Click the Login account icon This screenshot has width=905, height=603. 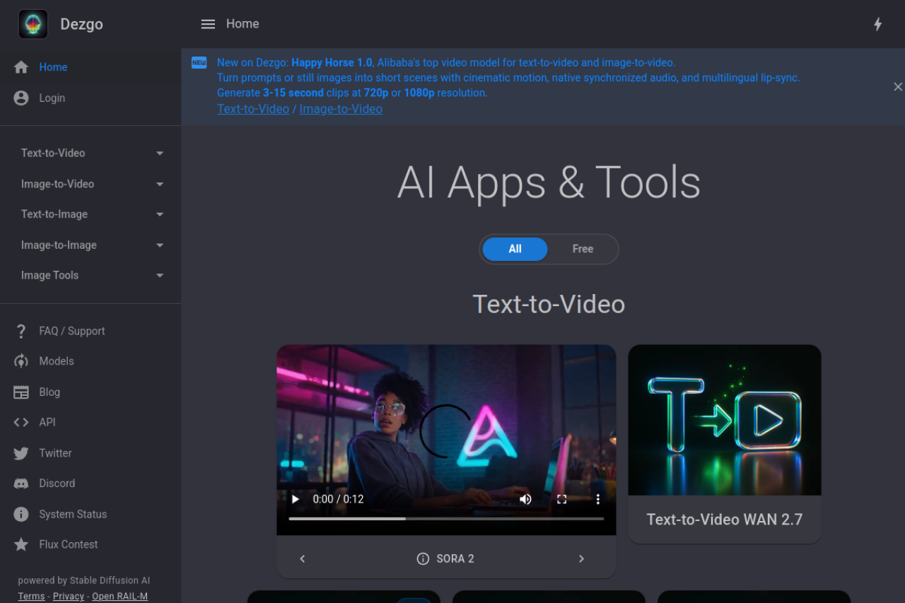click(x=21, y=98)
